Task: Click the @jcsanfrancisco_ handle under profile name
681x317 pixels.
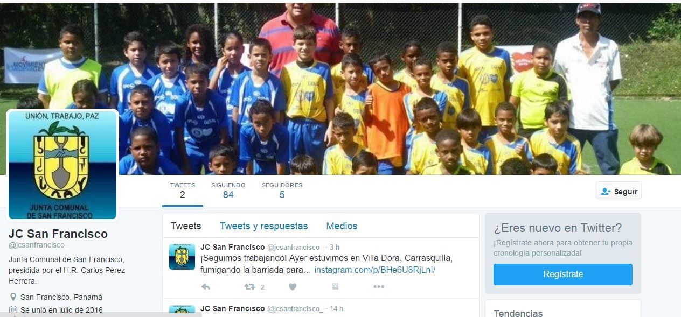Action: click(39, 245)
